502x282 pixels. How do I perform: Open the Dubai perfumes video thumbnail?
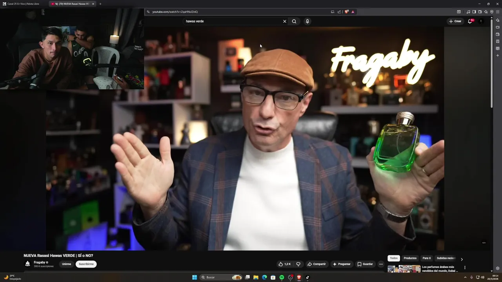(404, 269)
